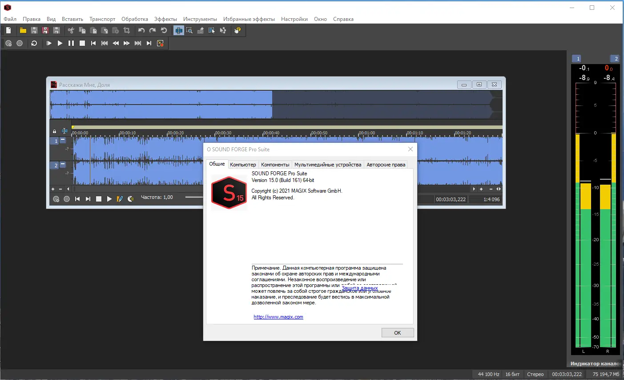Stop playback in transport bar
The height and width of the screenshot is (380, 624).
[82, 43]
